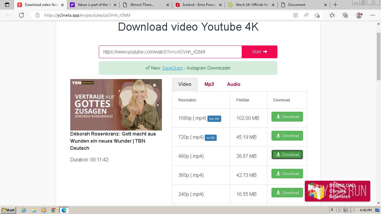The image size is (381, 214).
Task: Add this page to favorites star icon
Action: [x=317, y=15]
